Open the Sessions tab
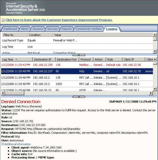158x160 pixels. pos(38,29)
